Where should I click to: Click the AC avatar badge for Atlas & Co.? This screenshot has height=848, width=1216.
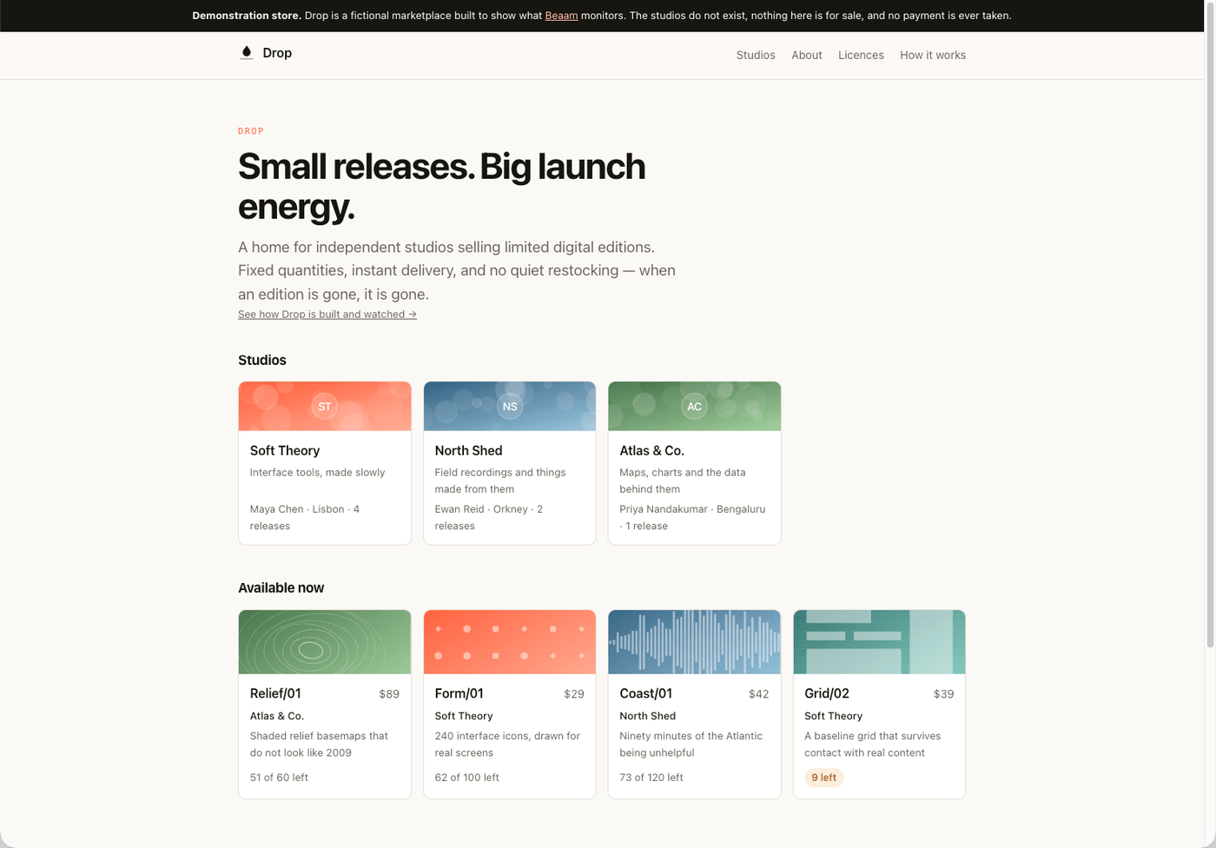[694, 406]
